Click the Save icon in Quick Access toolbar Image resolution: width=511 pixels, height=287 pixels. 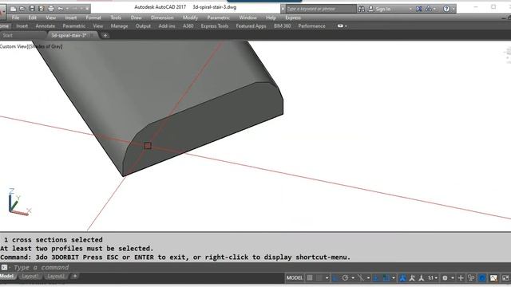(32, 9)
